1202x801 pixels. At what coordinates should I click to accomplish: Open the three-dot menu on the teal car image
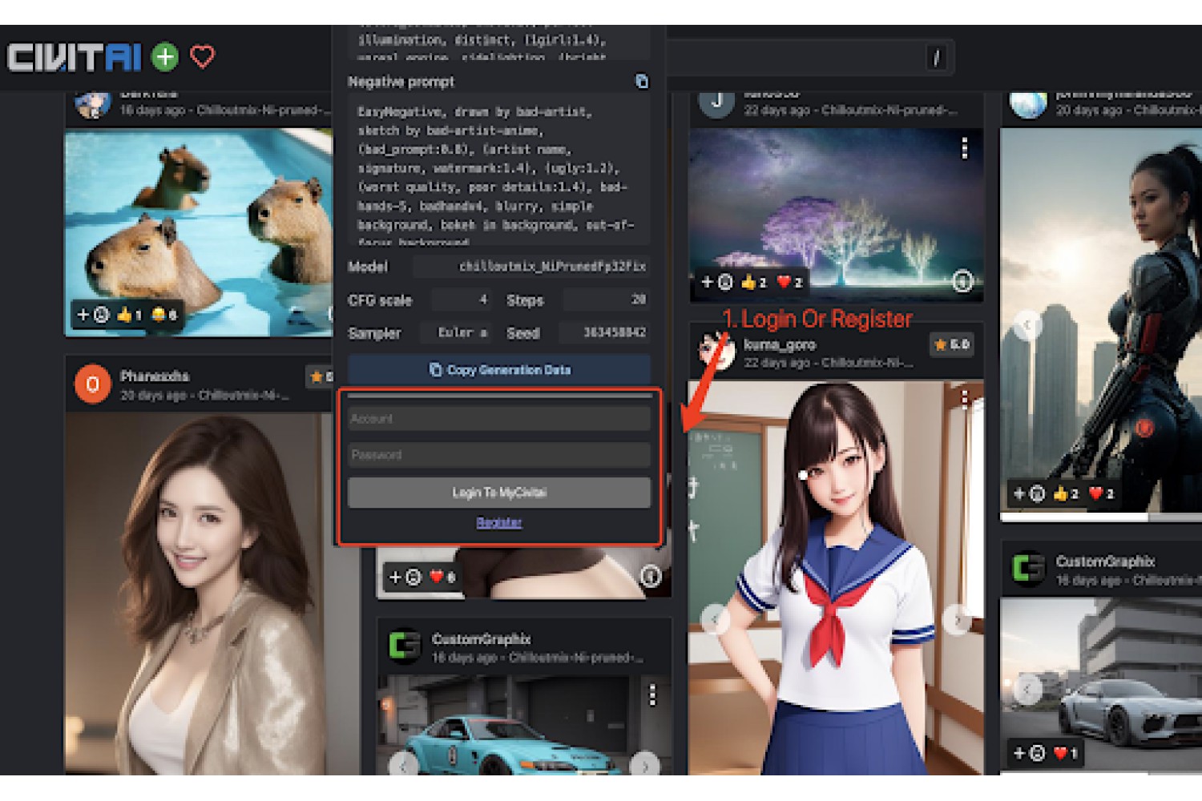click(652, 695)
